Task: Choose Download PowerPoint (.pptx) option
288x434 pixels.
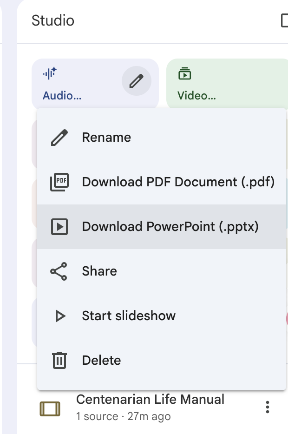Action: 170,227
